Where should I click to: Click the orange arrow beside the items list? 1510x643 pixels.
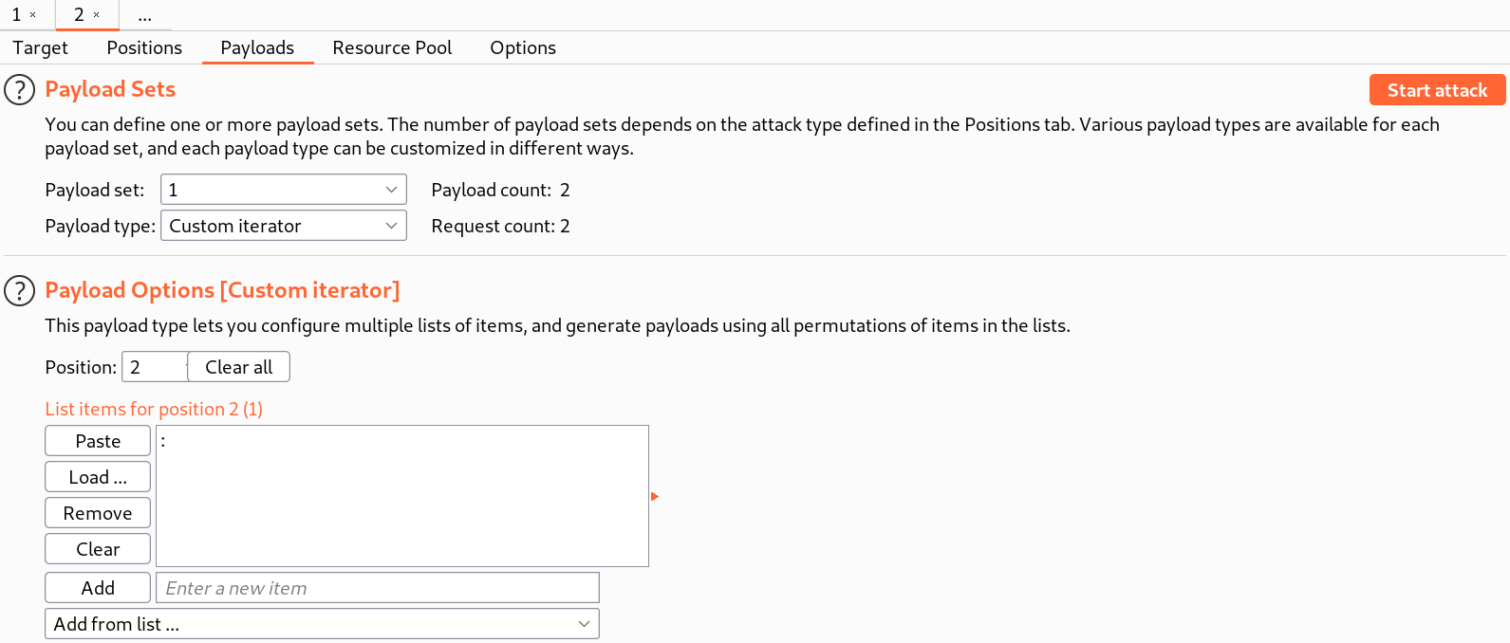click(654, 496)
